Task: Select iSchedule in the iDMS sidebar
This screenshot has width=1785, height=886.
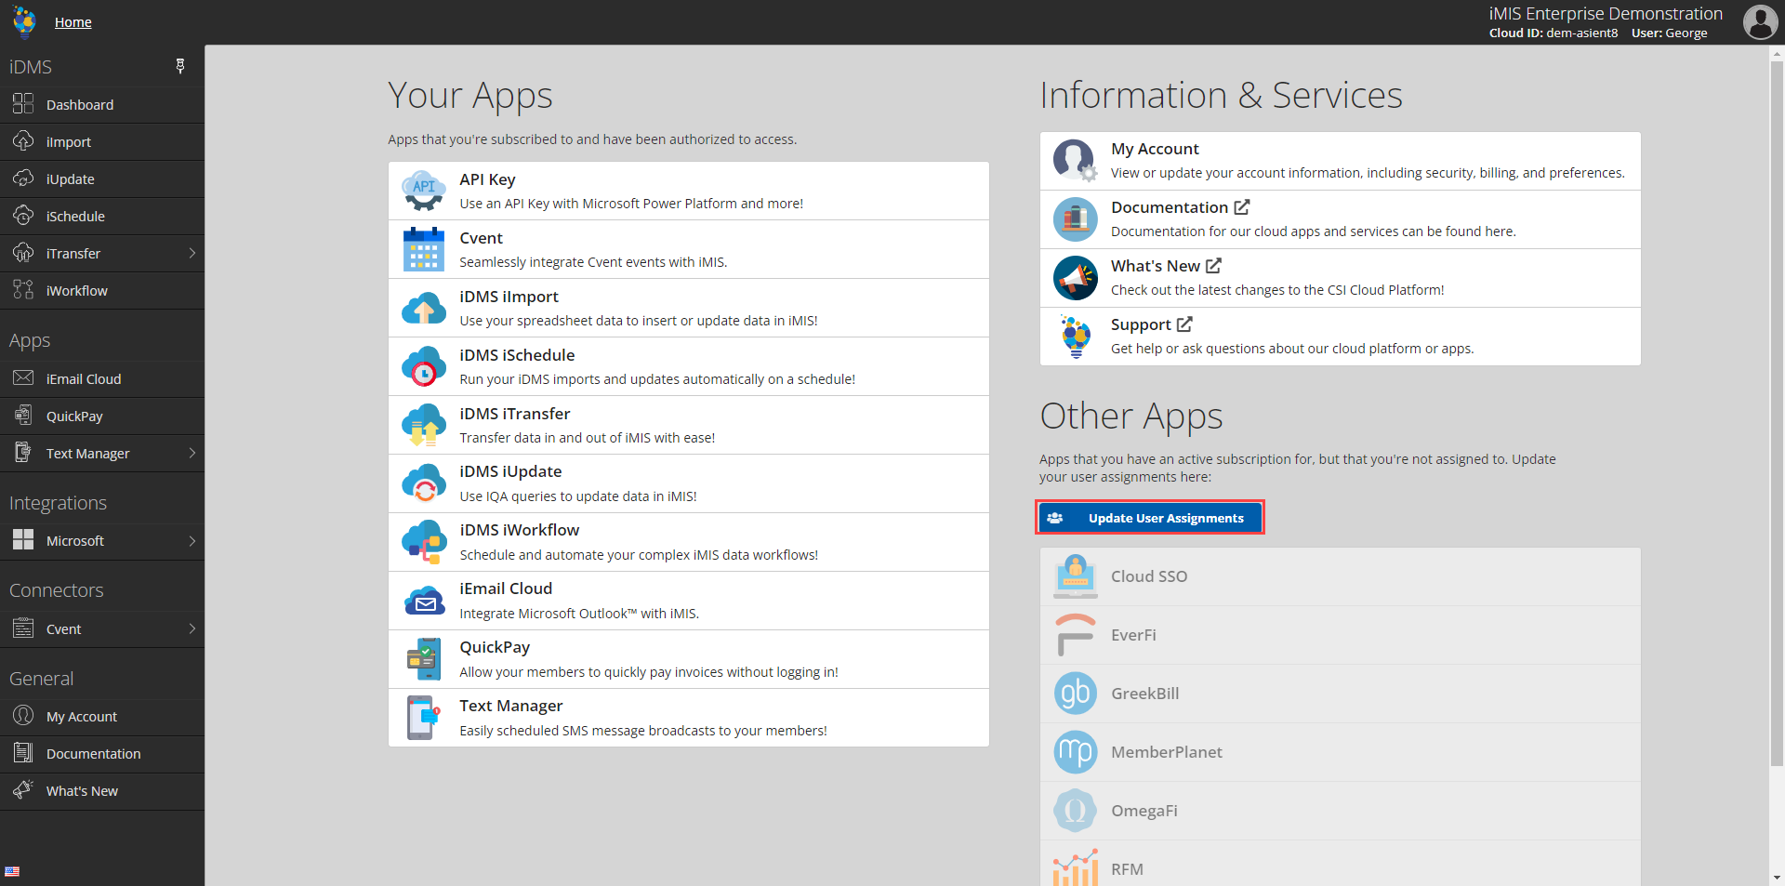Action: pyautogui.click(x=73, y=216)
